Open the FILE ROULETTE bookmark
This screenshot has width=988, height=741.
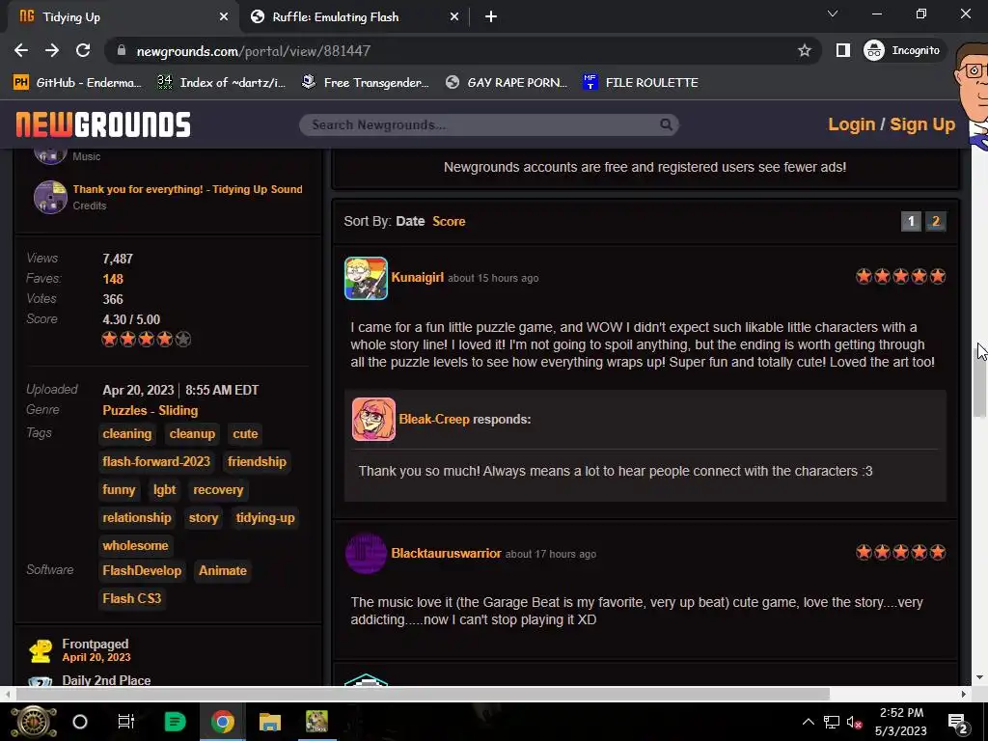[x=641, y=83]
